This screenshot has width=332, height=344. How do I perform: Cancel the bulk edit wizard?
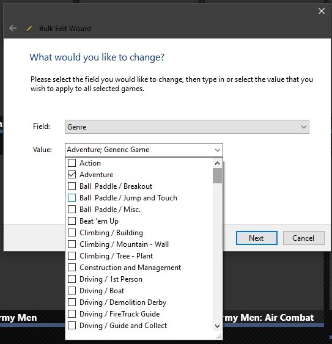(303, 238)
